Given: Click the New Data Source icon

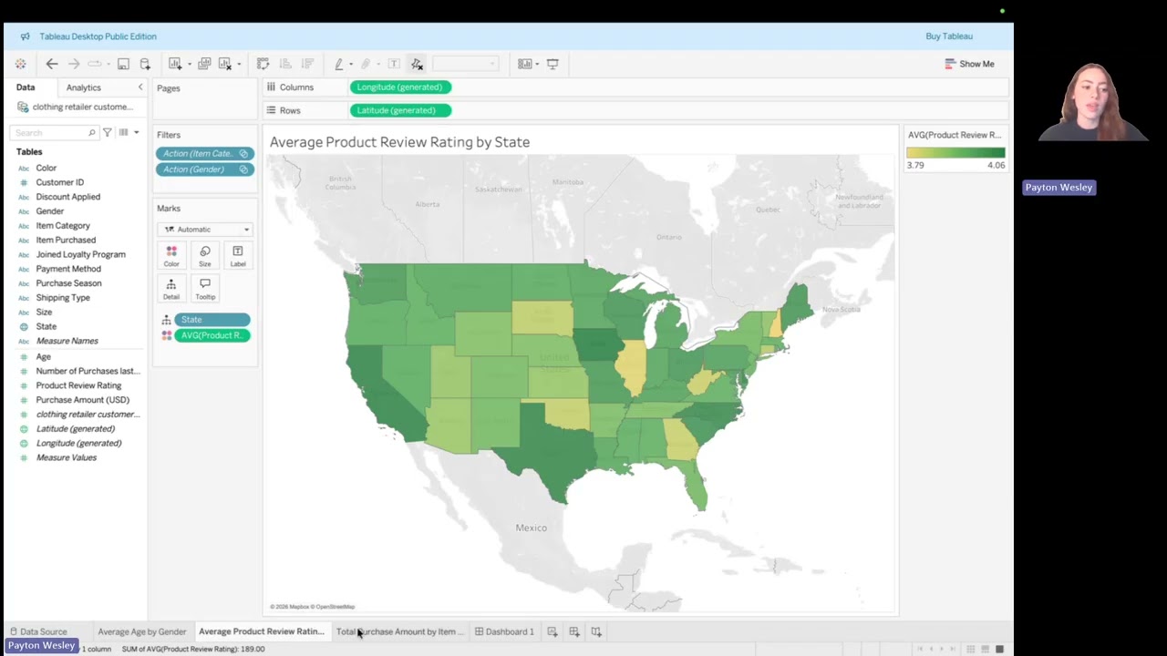Looking at the screenshot, I should point(145,64).
